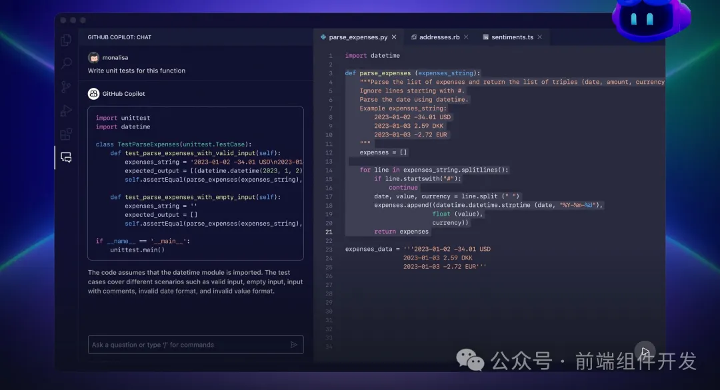Click 'expenses_data =' on line 23
Screen dimensions: 720x390
coord(373,249)
